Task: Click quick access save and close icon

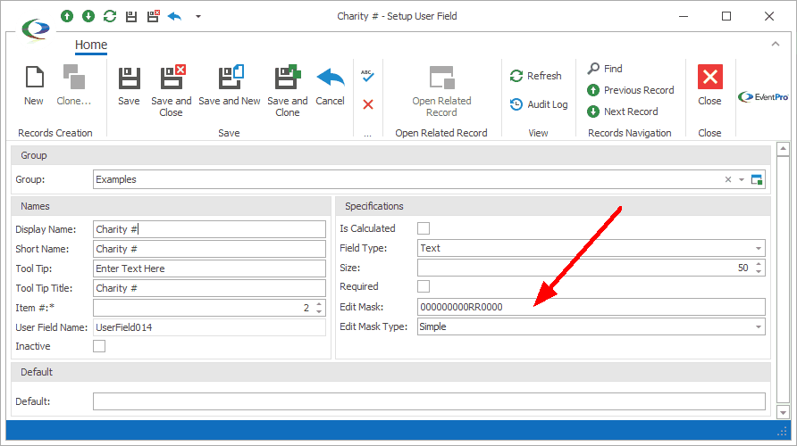Action: coord(153,16)
